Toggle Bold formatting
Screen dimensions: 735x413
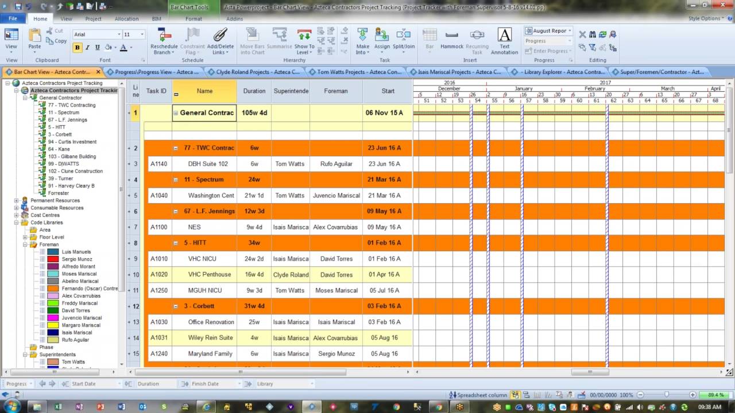click(x=77, y=48)
